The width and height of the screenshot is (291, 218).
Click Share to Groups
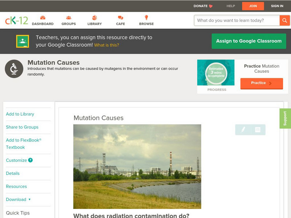point(22,127)
